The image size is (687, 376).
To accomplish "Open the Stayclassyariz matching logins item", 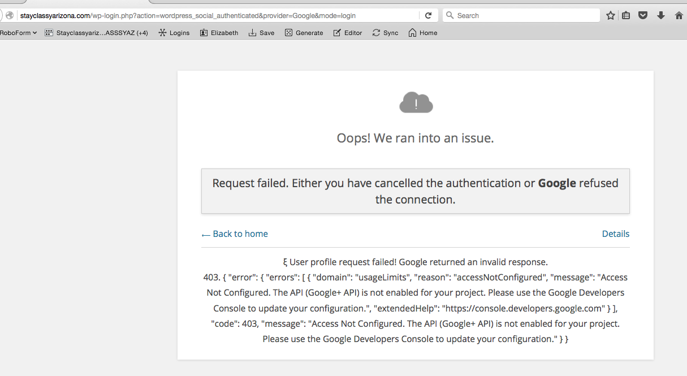I will pyautogui.click(x=97, y=33).
